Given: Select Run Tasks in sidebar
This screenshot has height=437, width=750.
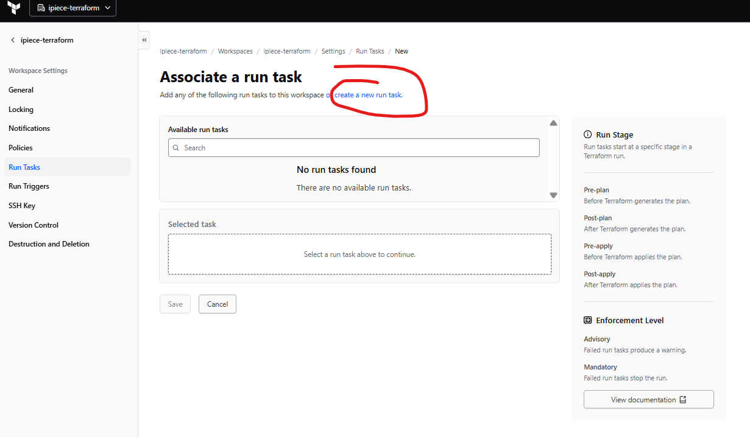Looking at the screenshot, I should pos(68,167).
